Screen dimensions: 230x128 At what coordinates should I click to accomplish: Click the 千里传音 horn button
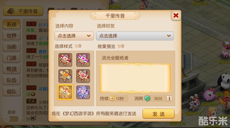point(23,11)
